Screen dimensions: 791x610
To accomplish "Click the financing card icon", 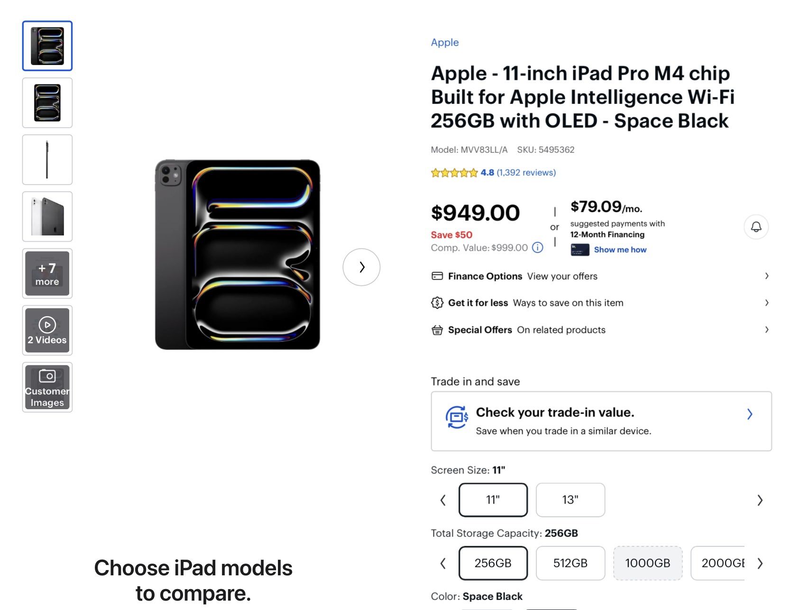I will coord(580,250).
